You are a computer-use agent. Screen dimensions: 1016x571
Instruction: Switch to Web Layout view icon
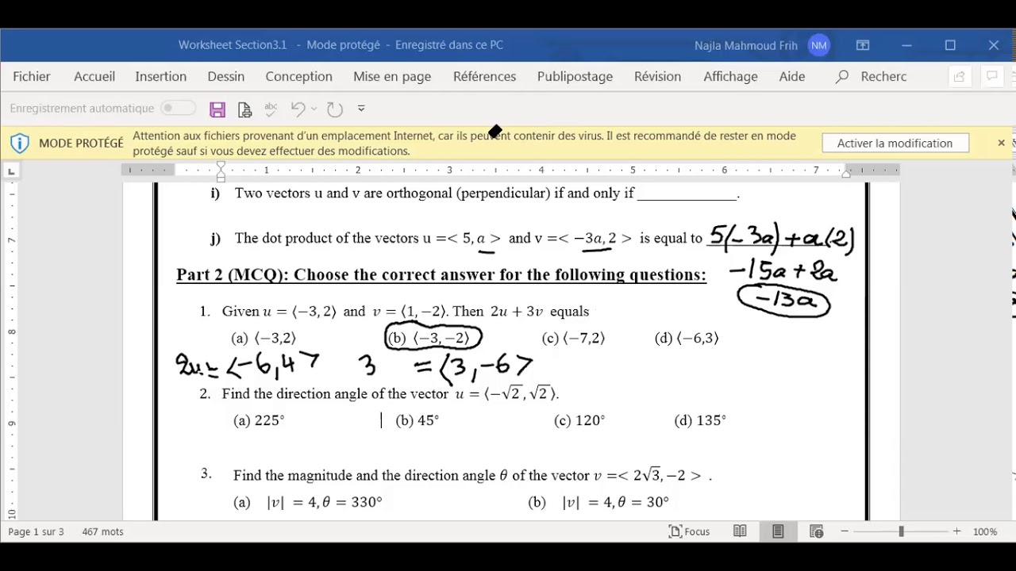[816, 531]
